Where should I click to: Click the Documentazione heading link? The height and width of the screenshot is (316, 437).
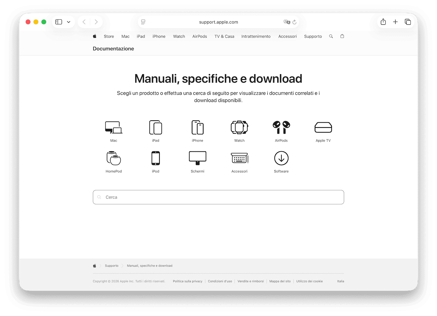pyautogui.click(x=113, y=49)
